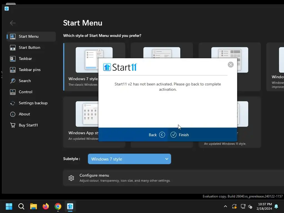284x213 pixels.
Task: Open taskbar Search
Action: 21,206
